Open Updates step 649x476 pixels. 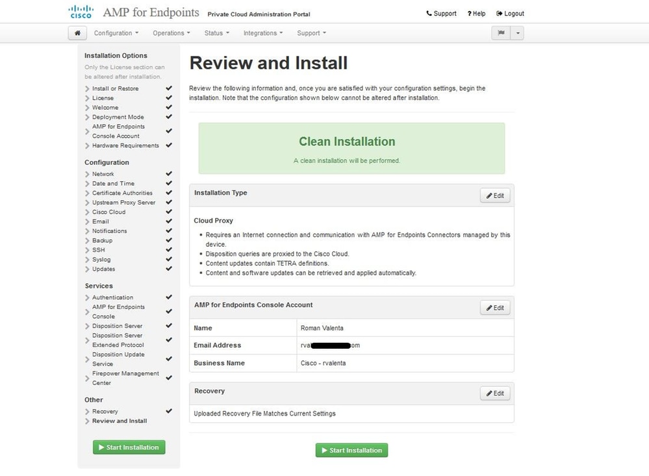pos(103,269)
